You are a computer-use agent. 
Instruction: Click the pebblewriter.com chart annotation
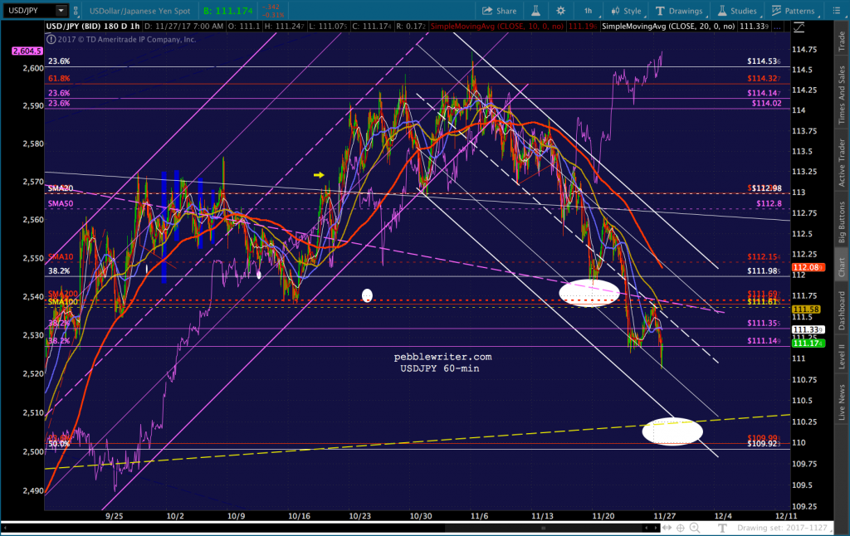pos(442,357)
